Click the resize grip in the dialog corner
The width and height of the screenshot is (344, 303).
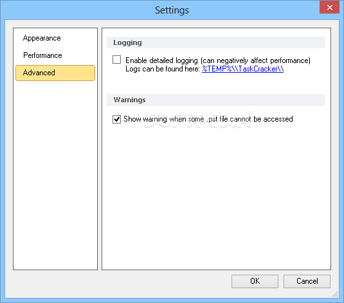[335, 294]
